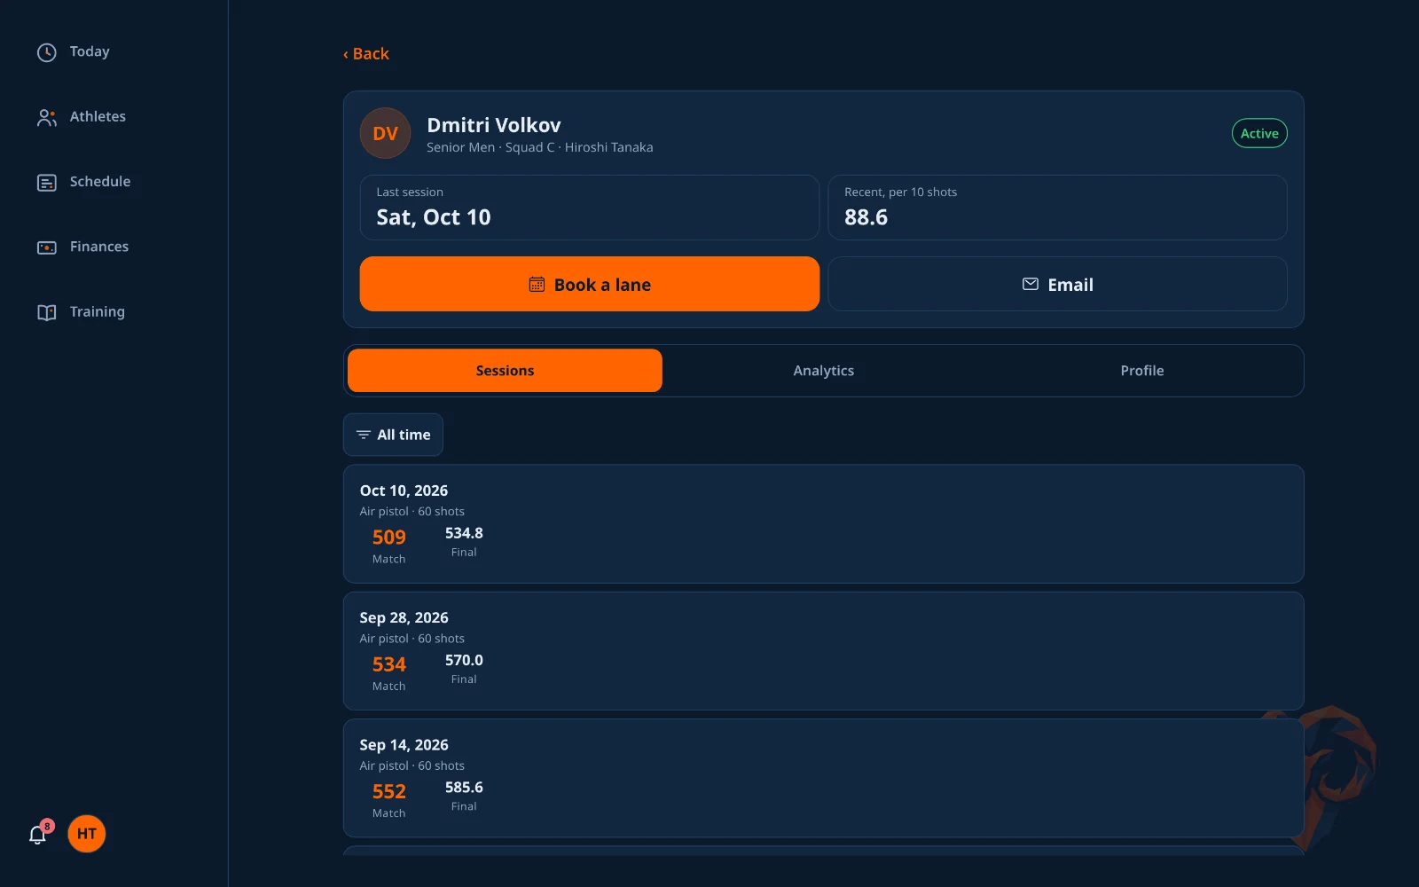Click match score 509
1419x887 pixels.
(389, 538)
